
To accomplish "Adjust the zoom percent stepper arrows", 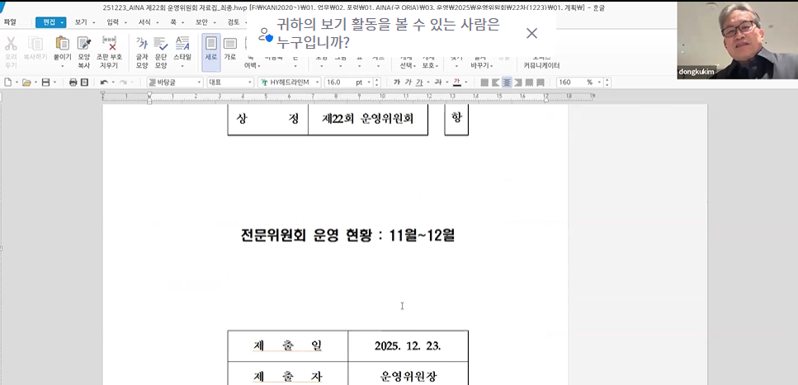I will point(607,82).
